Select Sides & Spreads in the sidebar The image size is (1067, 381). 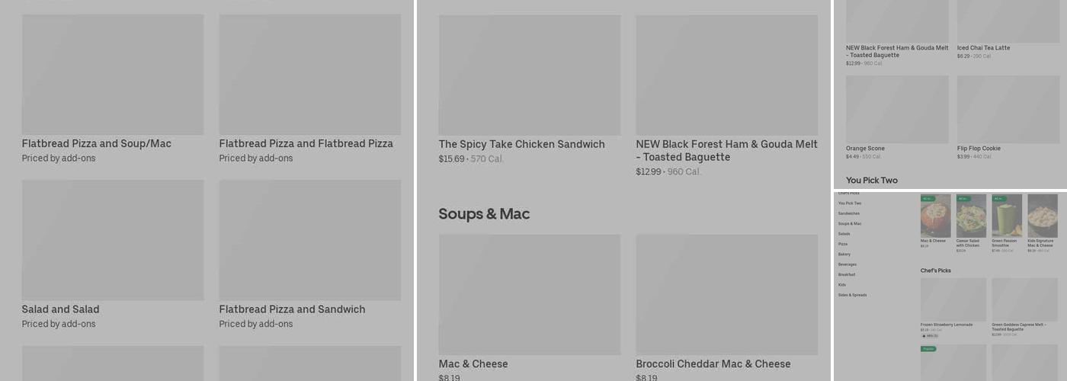[x=852, y=295]
